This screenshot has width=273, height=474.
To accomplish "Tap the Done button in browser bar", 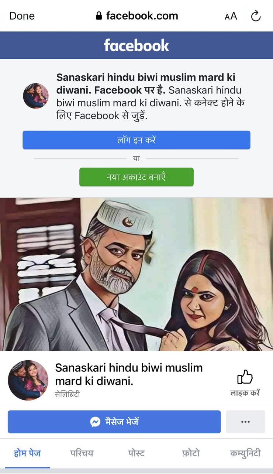I will 22,16.
